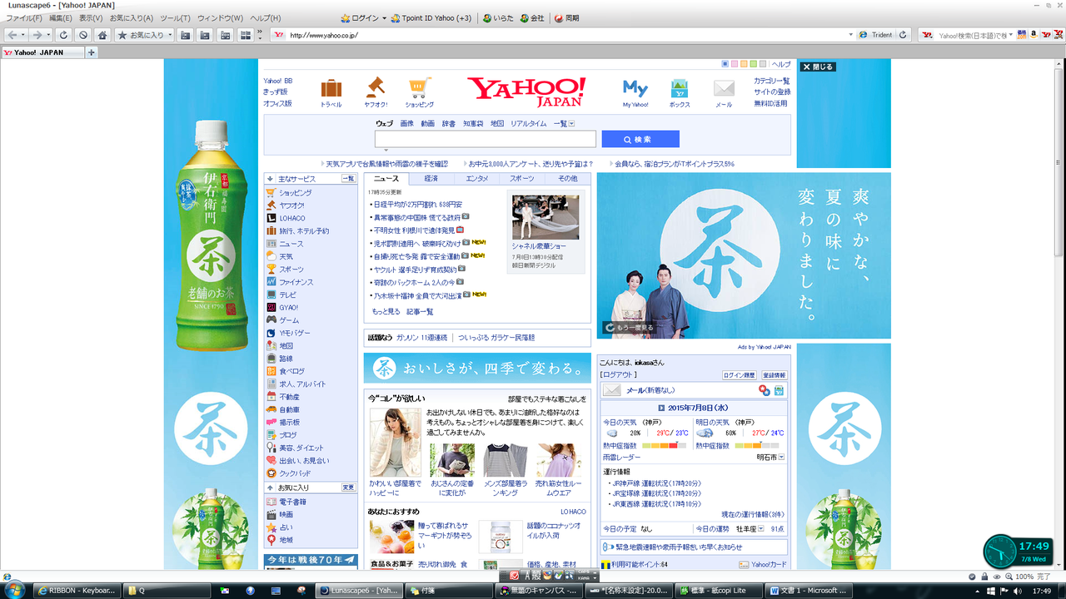Open news link 日経平均が2万円割れ

[x=418, y=204]
